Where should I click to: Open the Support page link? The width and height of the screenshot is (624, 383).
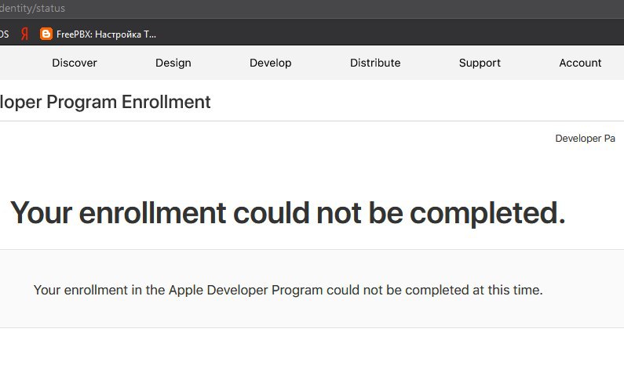[x=480, y=63]
